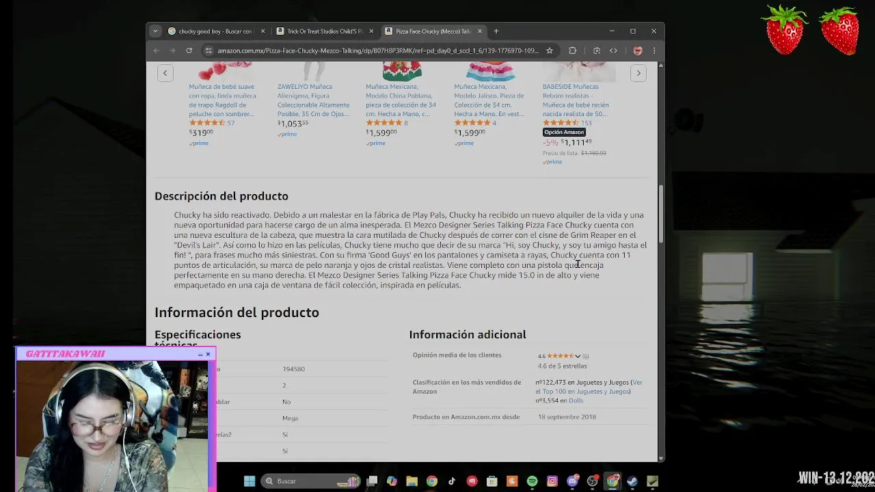Open the BABESIDE Muñecas Reborn product link
The image size is (875, 492).
point(576,100)
